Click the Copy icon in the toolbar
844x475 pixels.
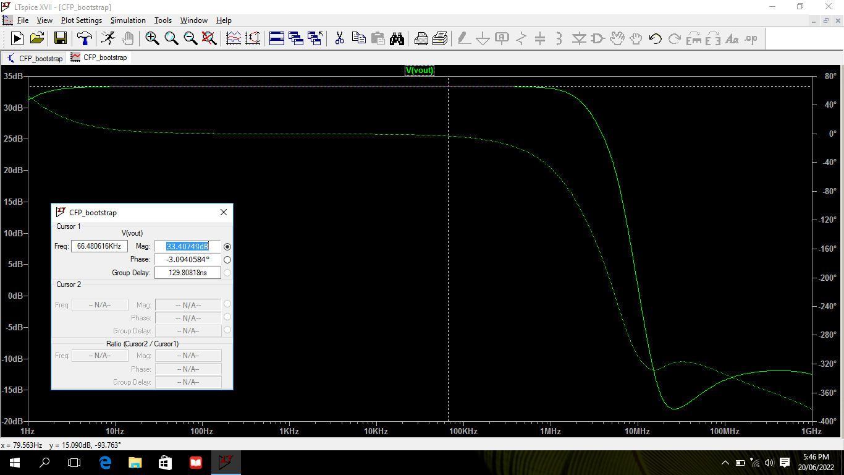(358, 38)
